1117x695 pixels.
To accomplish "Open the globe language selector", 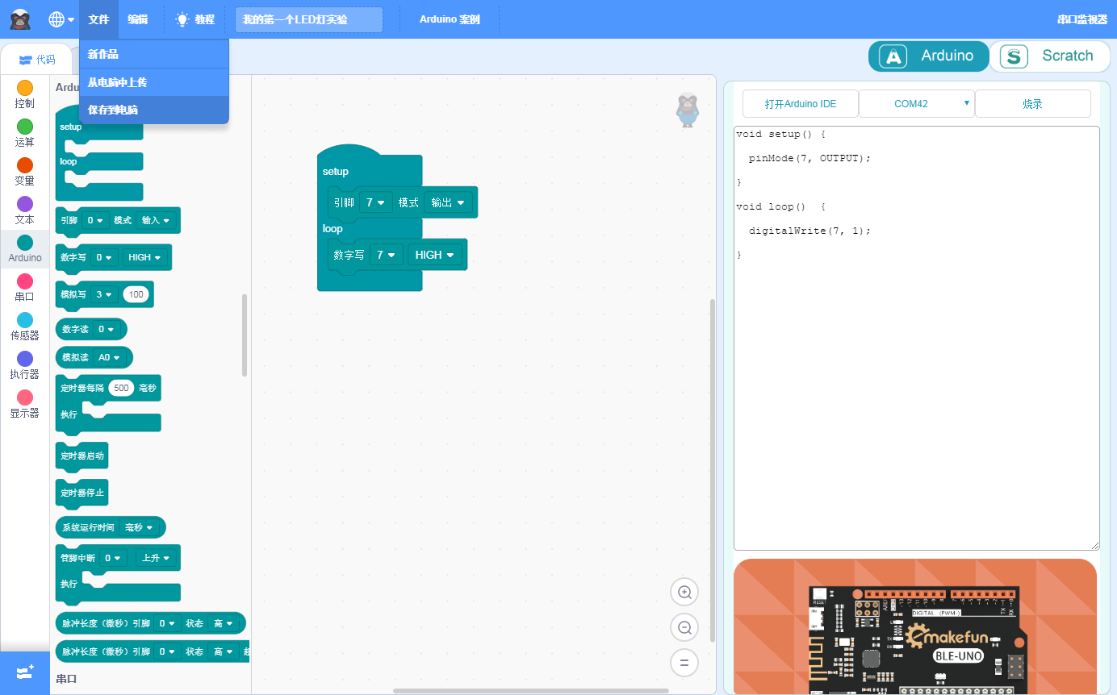I will click(61, 19).
